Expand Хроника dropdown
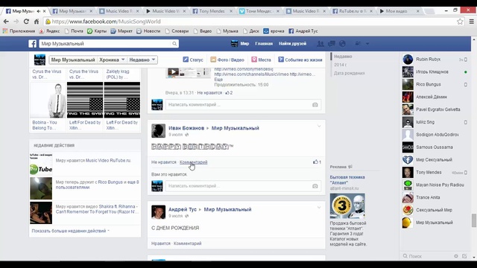 [x=113, y=60]
